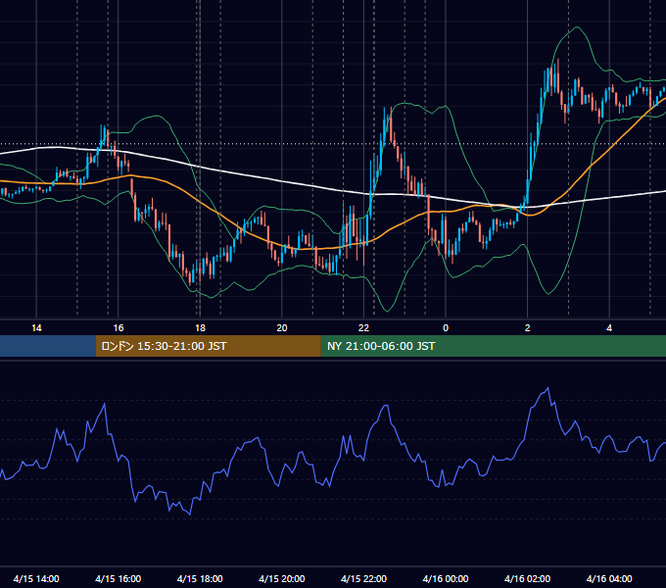Click the 18 hour axis label
The width and height of the screenshot is (666, 588).
click(200, 328)
